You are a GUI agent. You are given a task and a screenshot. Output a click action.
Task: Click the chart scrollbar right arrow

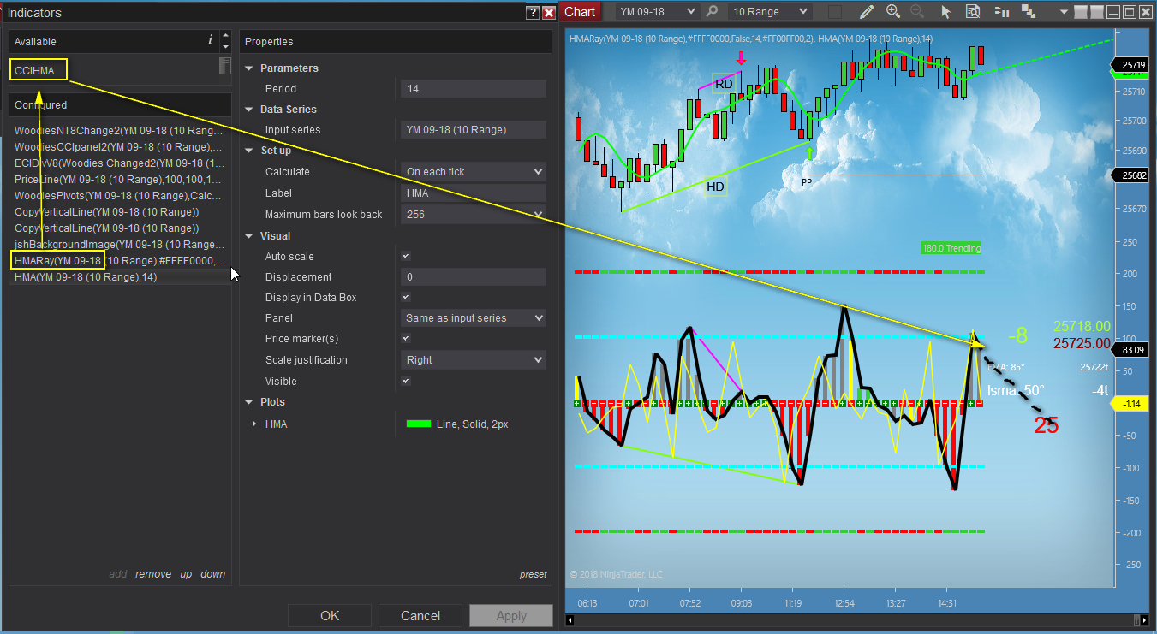tap(1145, 619)
